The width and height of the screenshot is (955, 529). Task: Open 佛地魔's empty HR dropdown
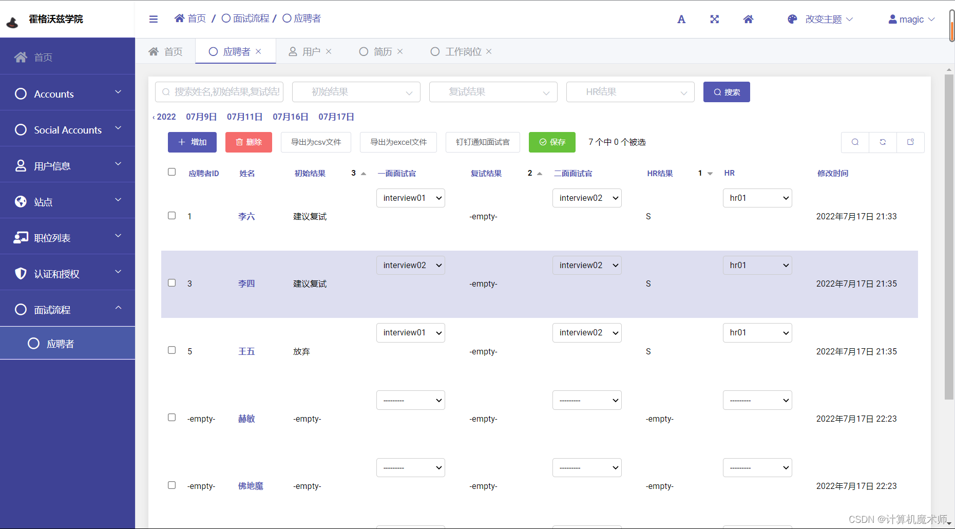[x=757, y=468]
